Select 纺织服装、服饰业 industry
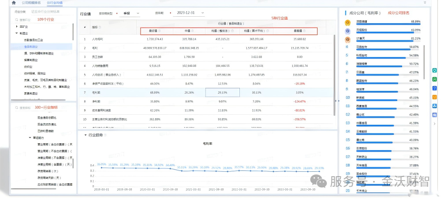 [x=35, y=73]
